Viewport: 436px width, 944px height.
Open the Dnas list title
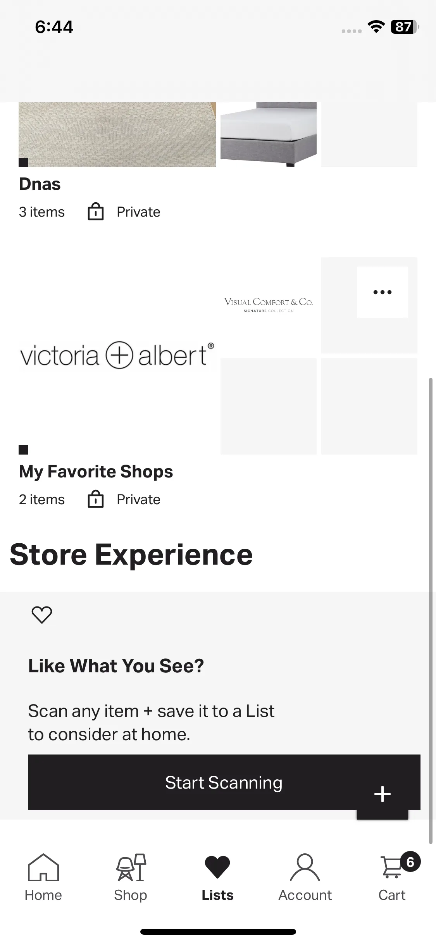point(40,184)
